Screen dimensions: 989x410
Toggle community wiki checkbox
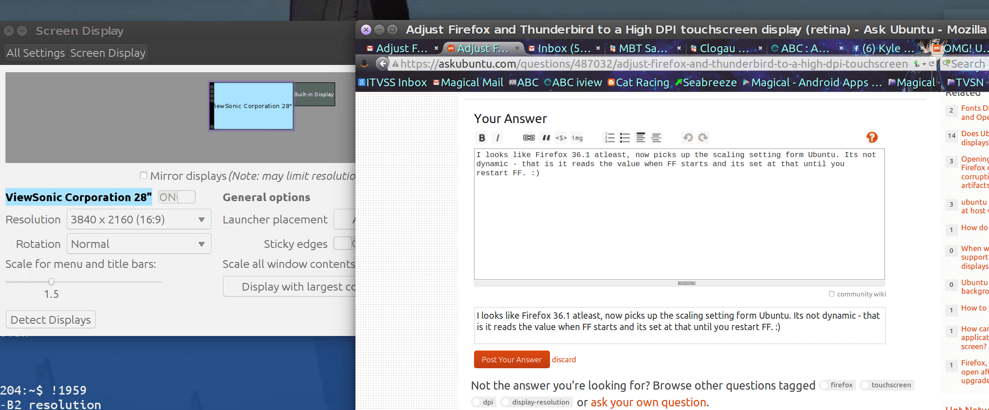tap(832, 294)
